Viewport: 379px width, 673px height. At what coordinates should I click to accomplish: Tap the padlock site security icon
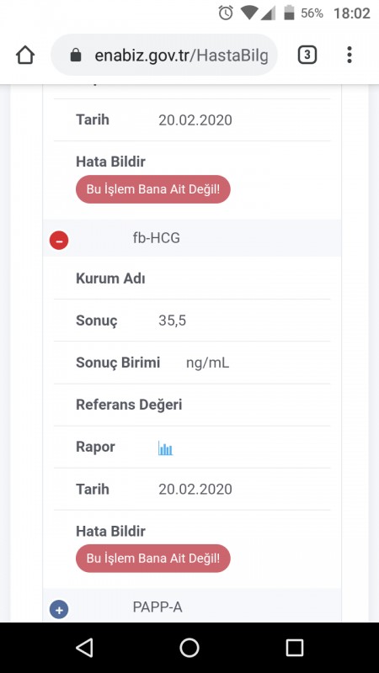(x=76, y=55)
